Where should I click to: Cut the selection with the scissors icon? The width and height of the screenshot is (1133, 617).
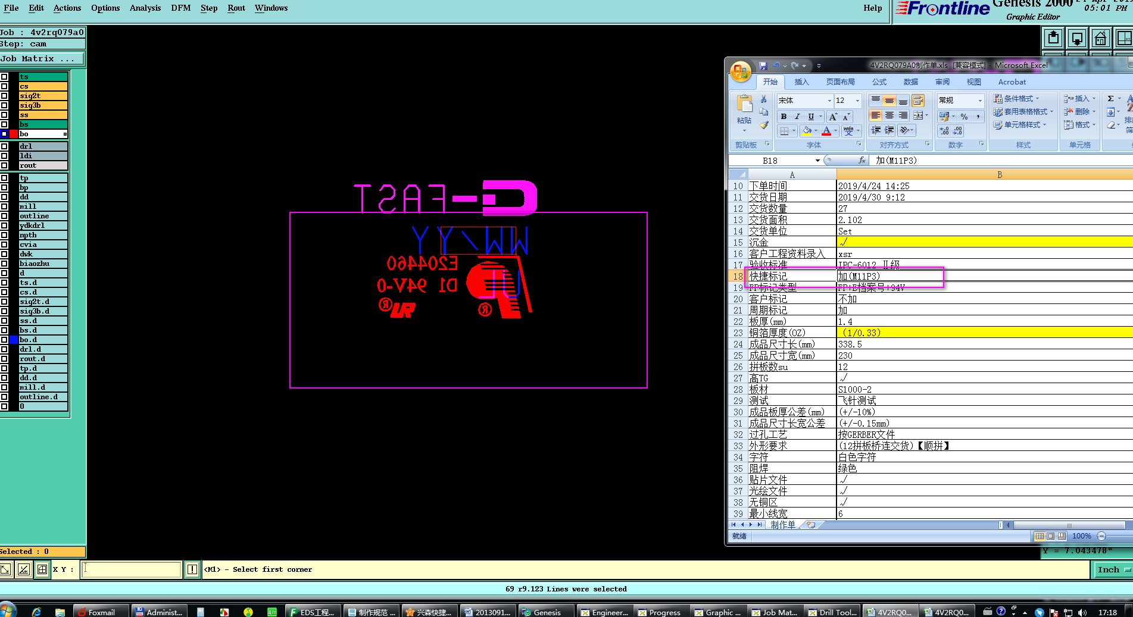tap(764, 99)
